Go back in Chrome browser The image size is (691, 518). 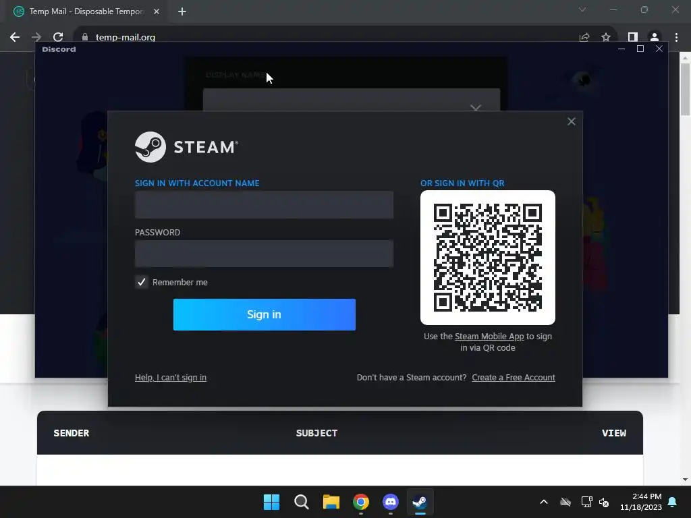pos(15,37)
